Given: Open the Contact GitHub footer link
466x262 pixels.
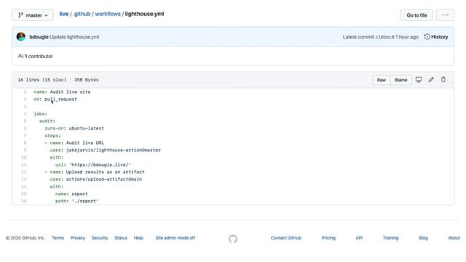Looking at the screenshot, I should 286,238.
